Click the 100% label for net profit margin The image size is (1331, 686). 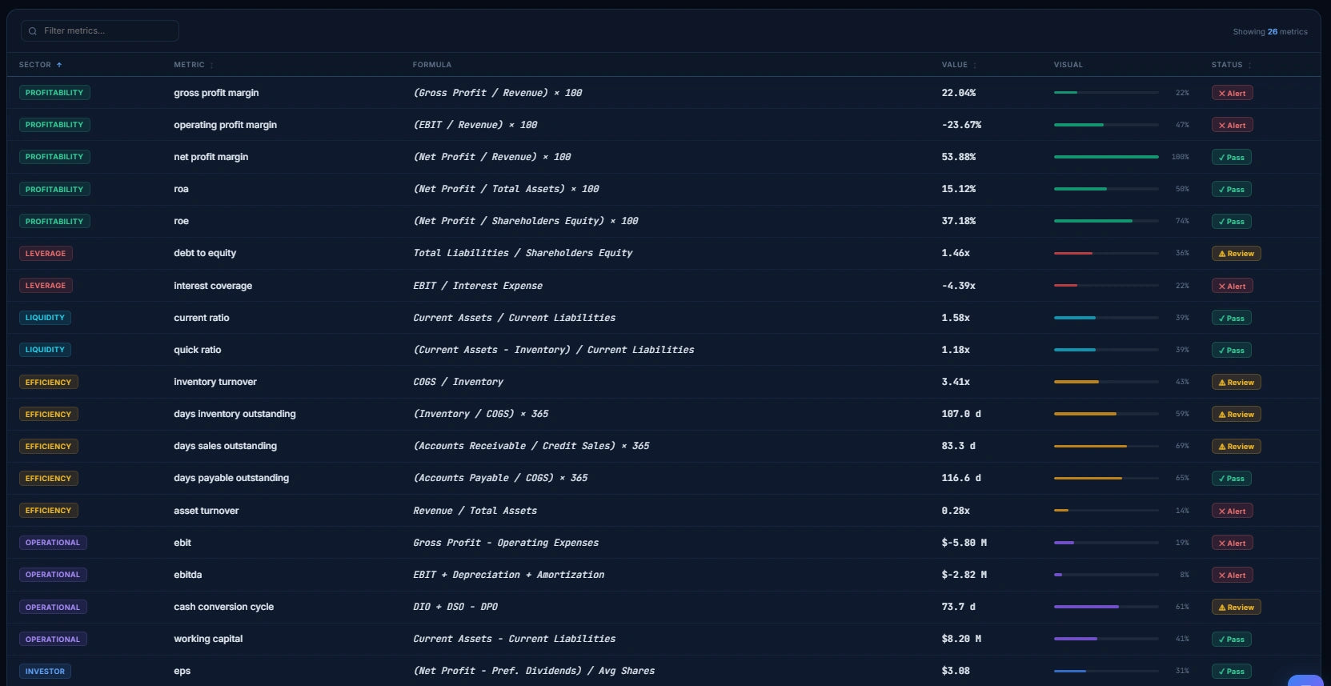tap(1181, 157)
